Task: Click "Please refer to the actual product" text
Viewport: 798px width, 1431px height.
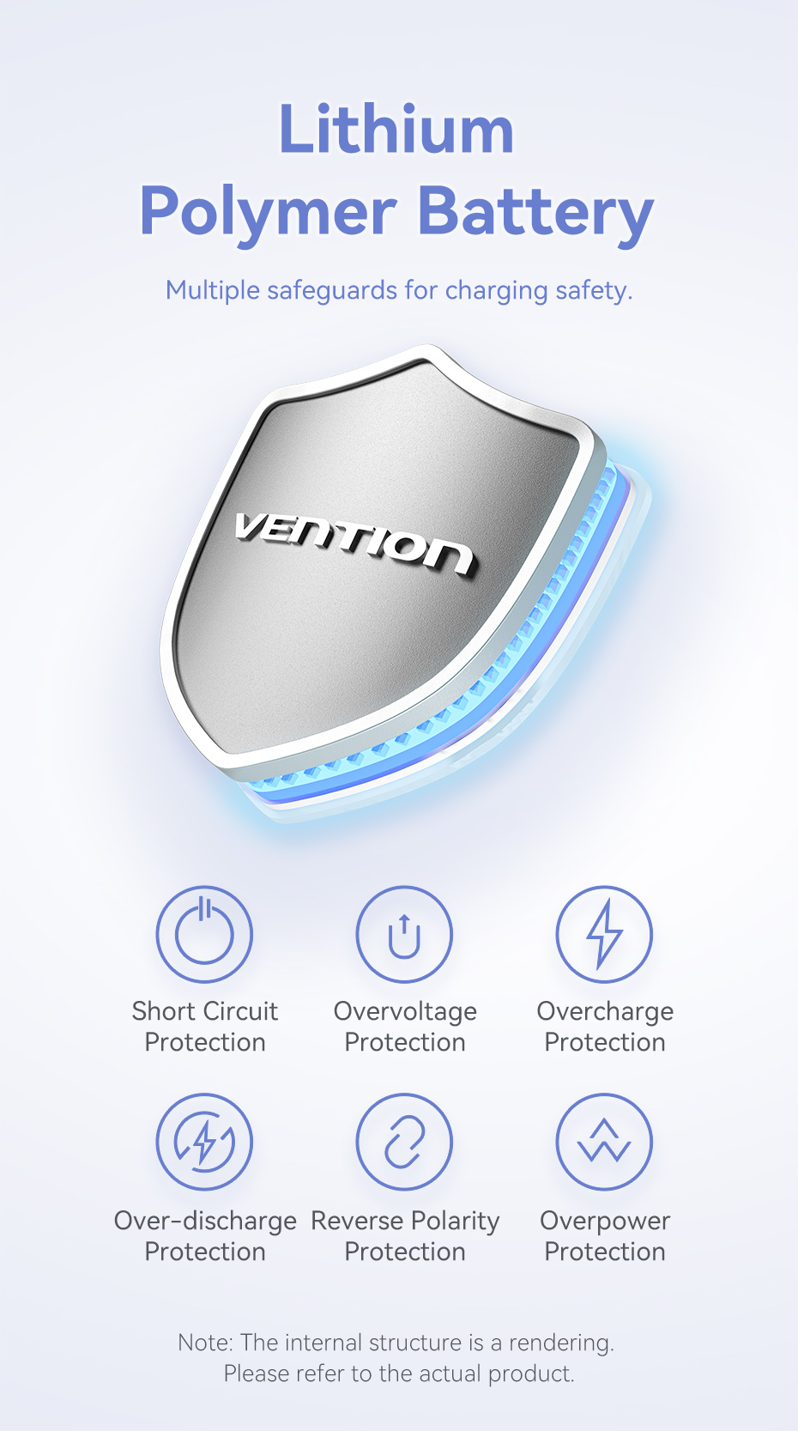Action: point(399,1373)
